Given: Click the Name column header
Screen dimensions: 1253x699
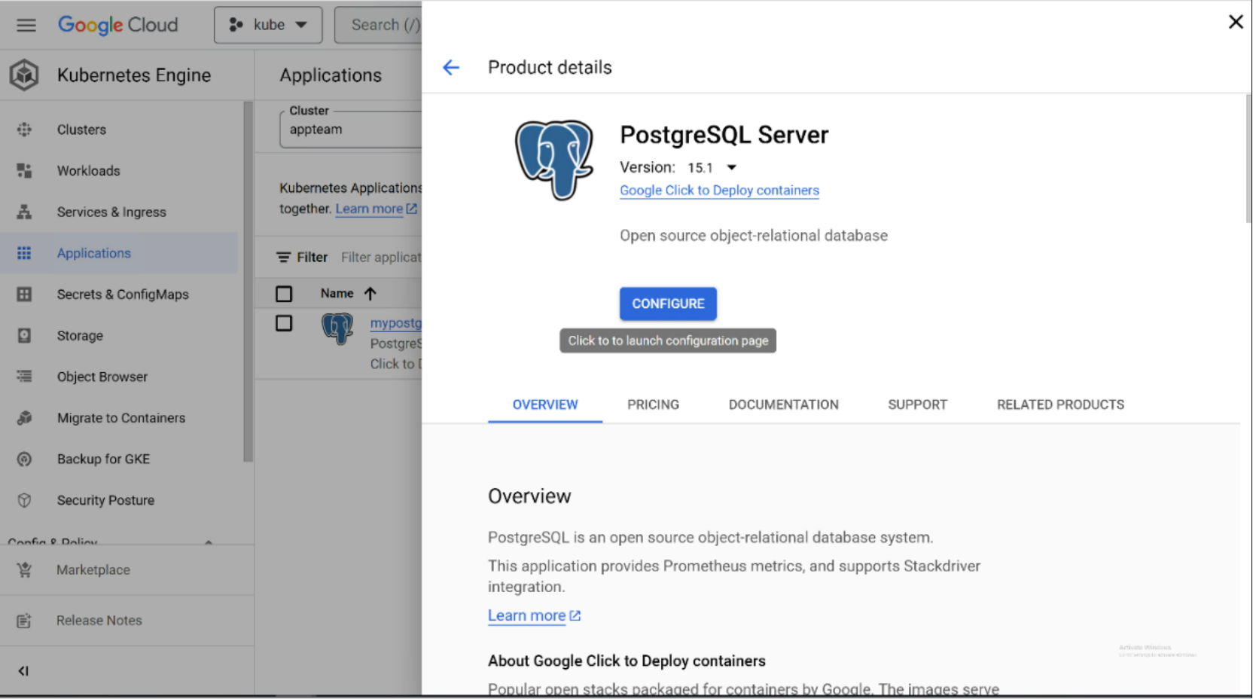Looking at the screenshot, I should (337, 294).
